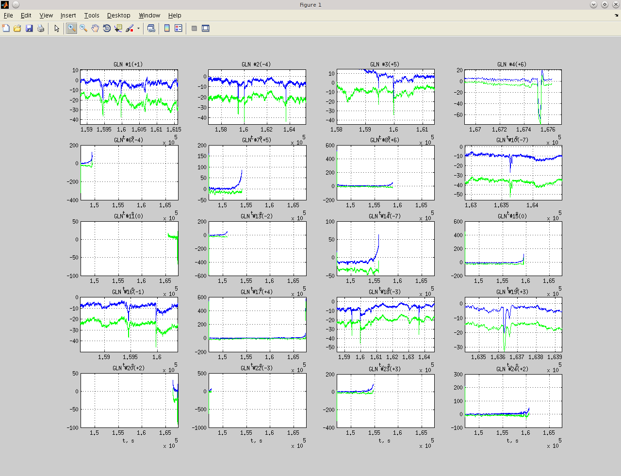Save the figure using the floppy disk icon
Screen dimensions: 621x476
point(29,29)
